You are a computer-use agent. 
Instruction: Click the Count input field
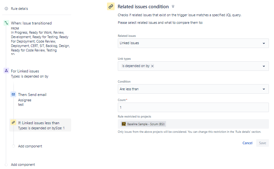coord(193,107)
